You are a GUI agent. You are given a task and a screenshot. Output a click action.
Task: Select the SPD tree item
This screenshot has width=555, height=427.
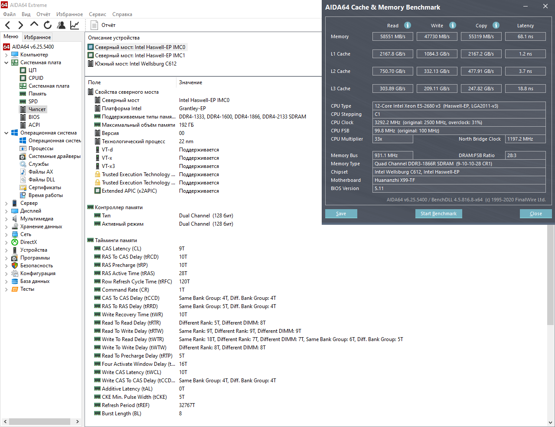click(x=33, y=102)
